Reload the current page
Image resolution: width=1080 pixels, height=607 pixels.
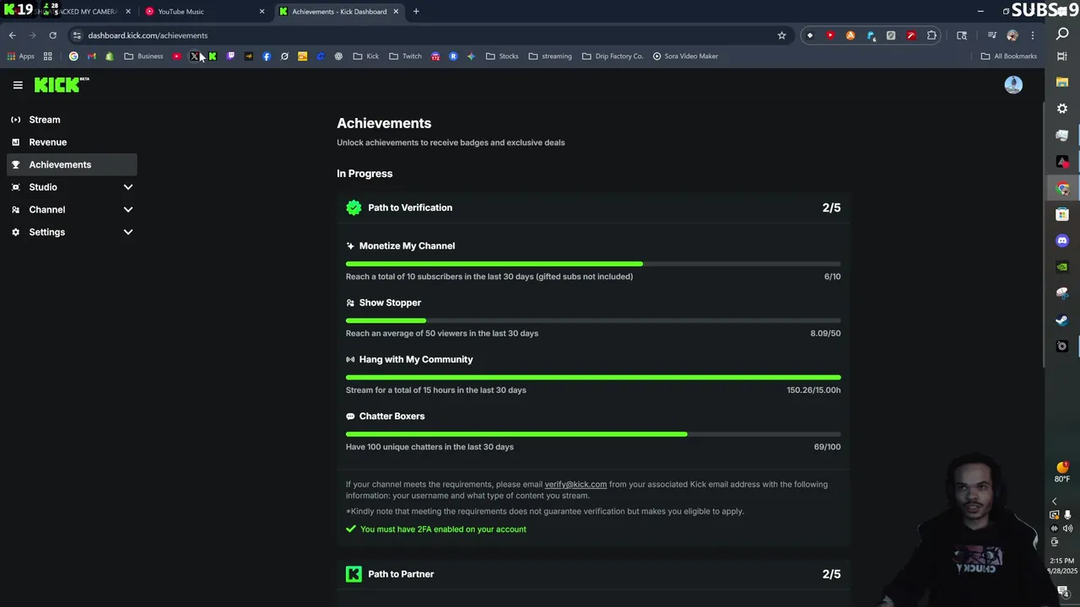point(52,35)
